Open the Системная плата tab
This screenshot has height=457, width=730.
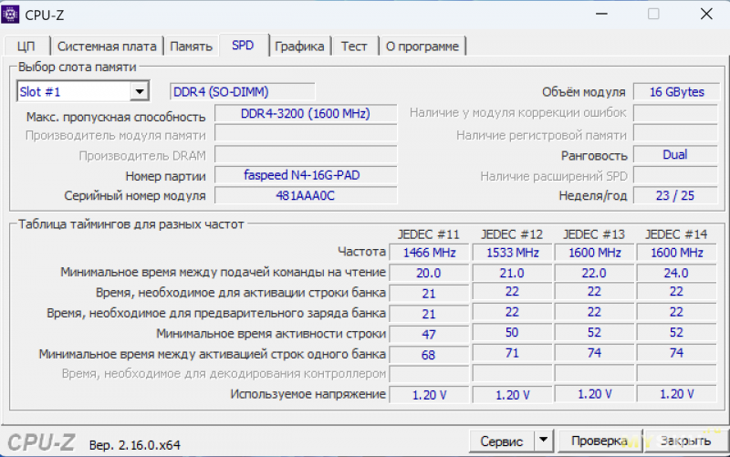108,46
